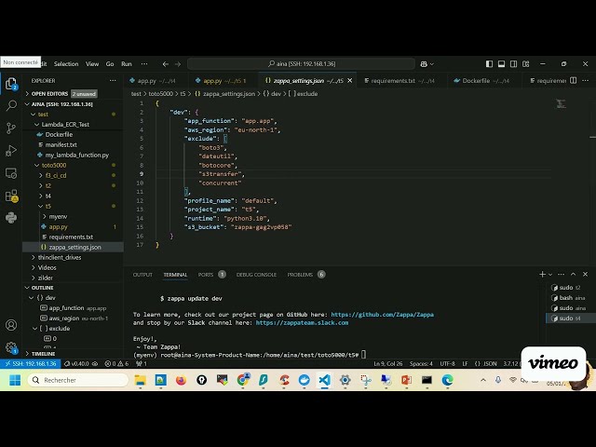Open editor more actions ellipsis
596x447 pixels.
pyautogui.click(x=586, y=81)
